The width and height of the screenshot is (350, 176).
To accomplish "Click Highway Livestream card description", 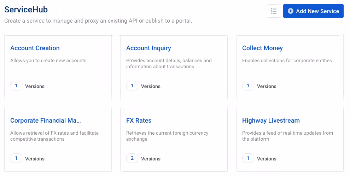I will 287,136.
